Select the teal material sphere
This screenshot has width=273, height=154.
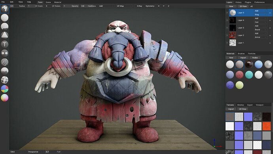[249, 75]
